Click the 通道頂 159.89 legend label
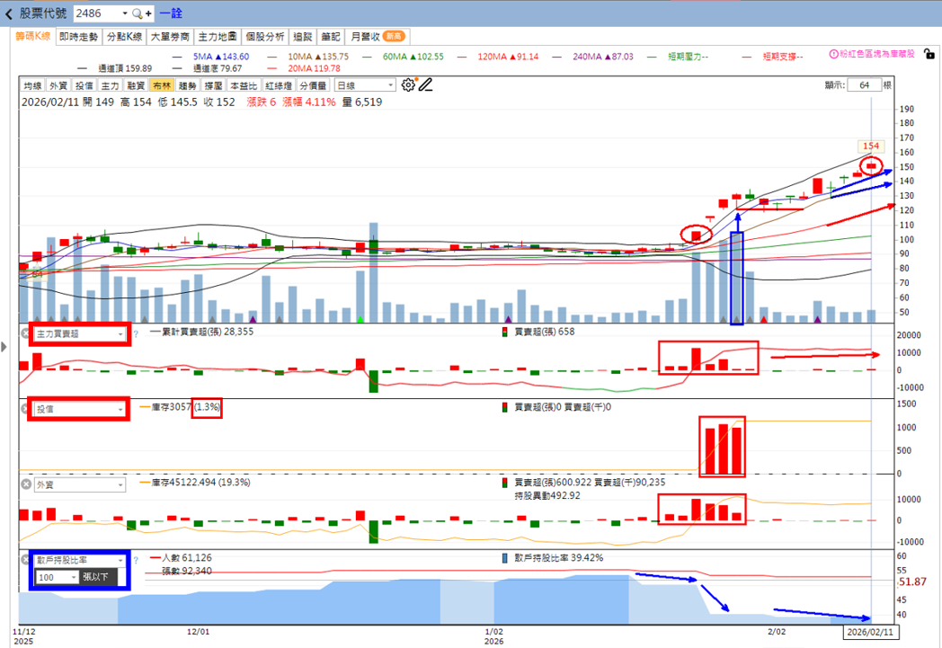Screen dimensions: 942x648 click(x=125, y=68)
